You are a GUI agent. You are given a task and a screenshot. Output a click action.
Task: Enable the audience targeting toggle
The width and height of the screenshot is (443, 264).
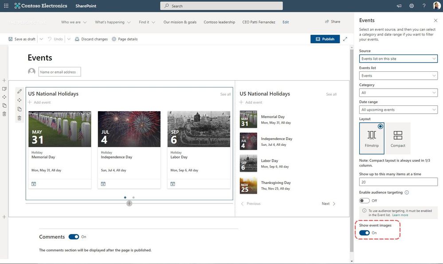(365, 201)
